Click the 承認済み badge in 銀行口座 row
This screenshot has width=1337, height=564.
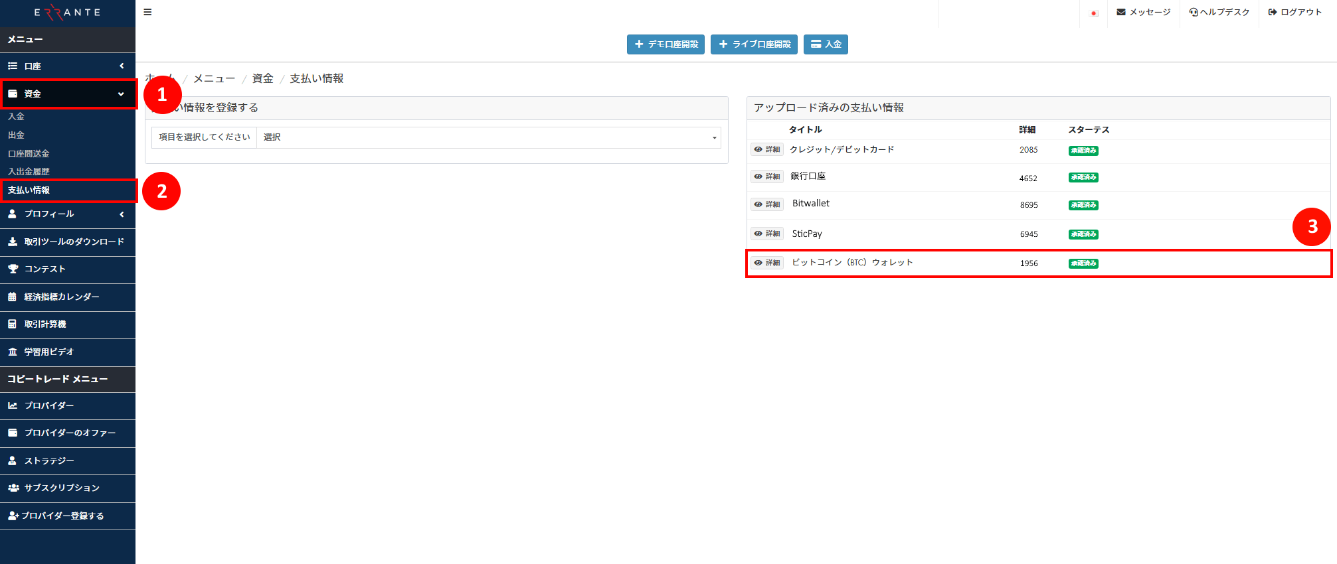coord(1083,177)
